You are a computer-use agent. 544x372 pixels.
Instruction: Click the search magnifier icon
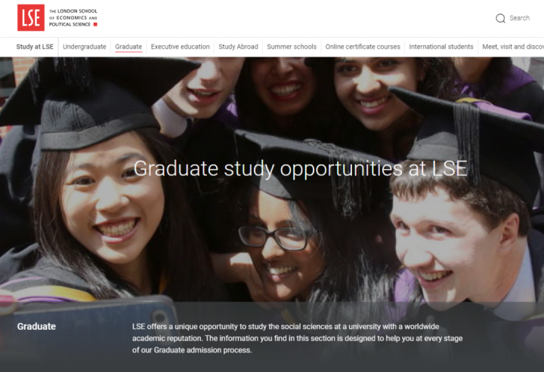pyautogui.click(x=500, y=18)
